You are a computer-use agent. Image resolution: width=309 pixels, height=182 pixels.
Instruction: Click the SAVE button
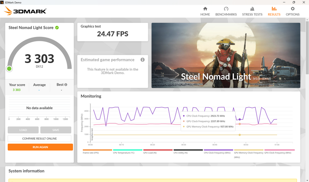[56, 130]
